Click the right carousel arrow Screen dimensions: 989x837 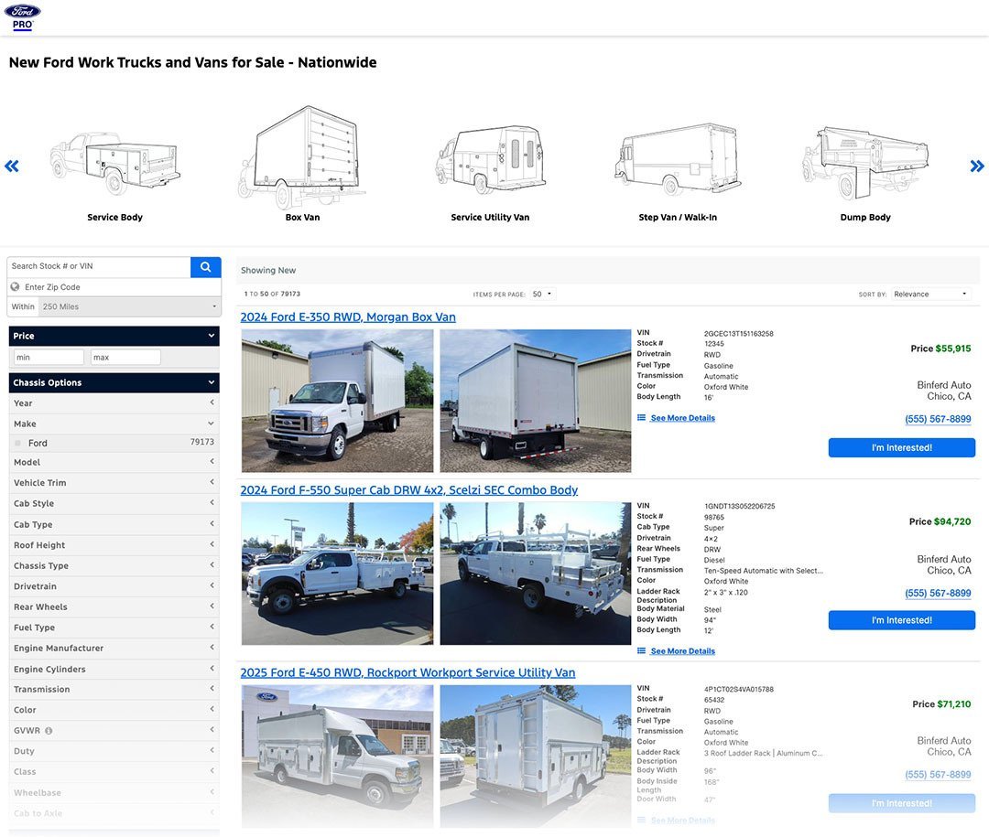pos(976,166)
